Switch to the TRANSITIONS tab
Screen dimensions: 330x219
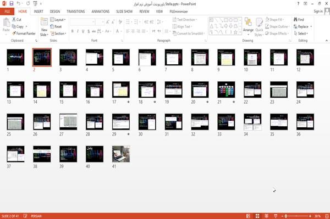[x=76, y=12]
